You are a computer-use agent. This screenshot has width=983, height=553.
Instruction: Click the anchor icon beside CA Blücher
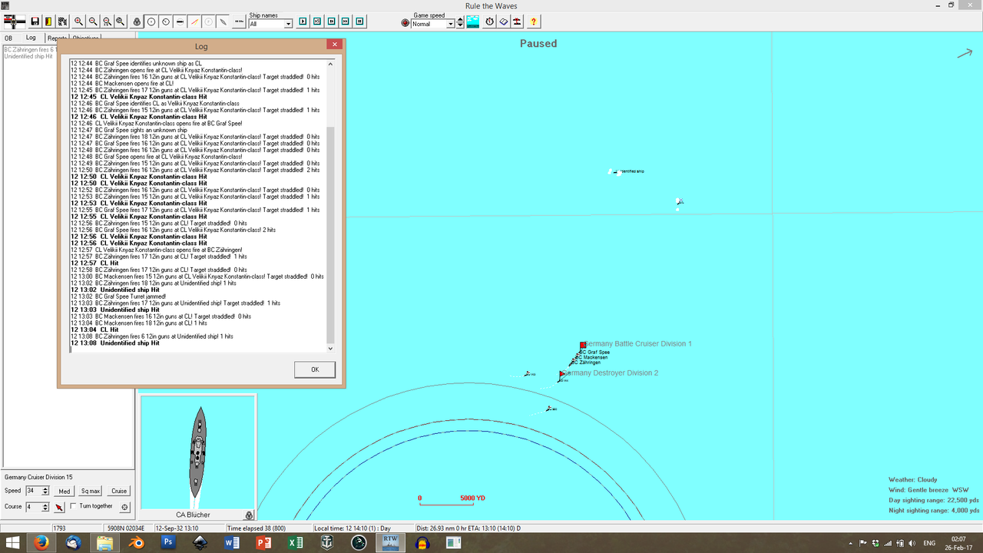coord(249,515)
